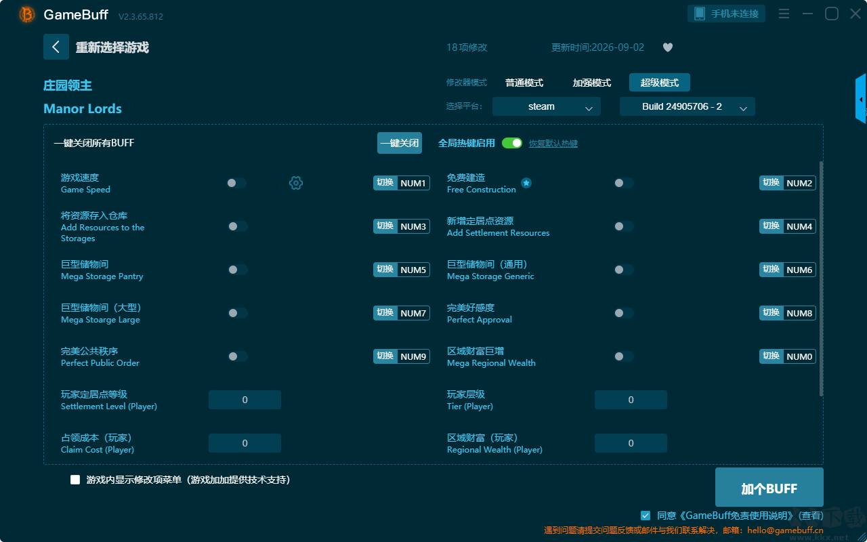The width and height of the screenshot is (867, 542).
Task: Open Game Speed settings gear
Action: coord(296,183)
